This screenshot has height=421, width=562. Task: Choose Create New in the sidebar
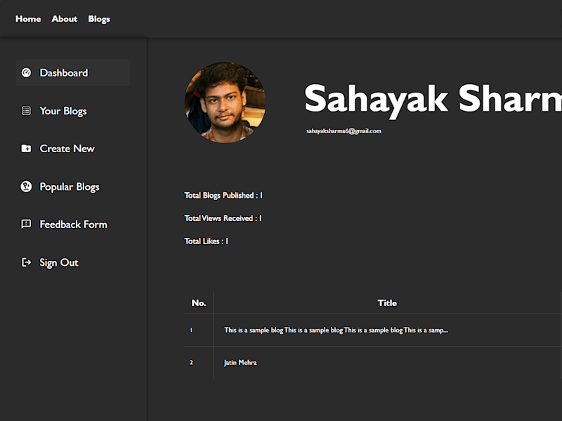coord(67,149)
